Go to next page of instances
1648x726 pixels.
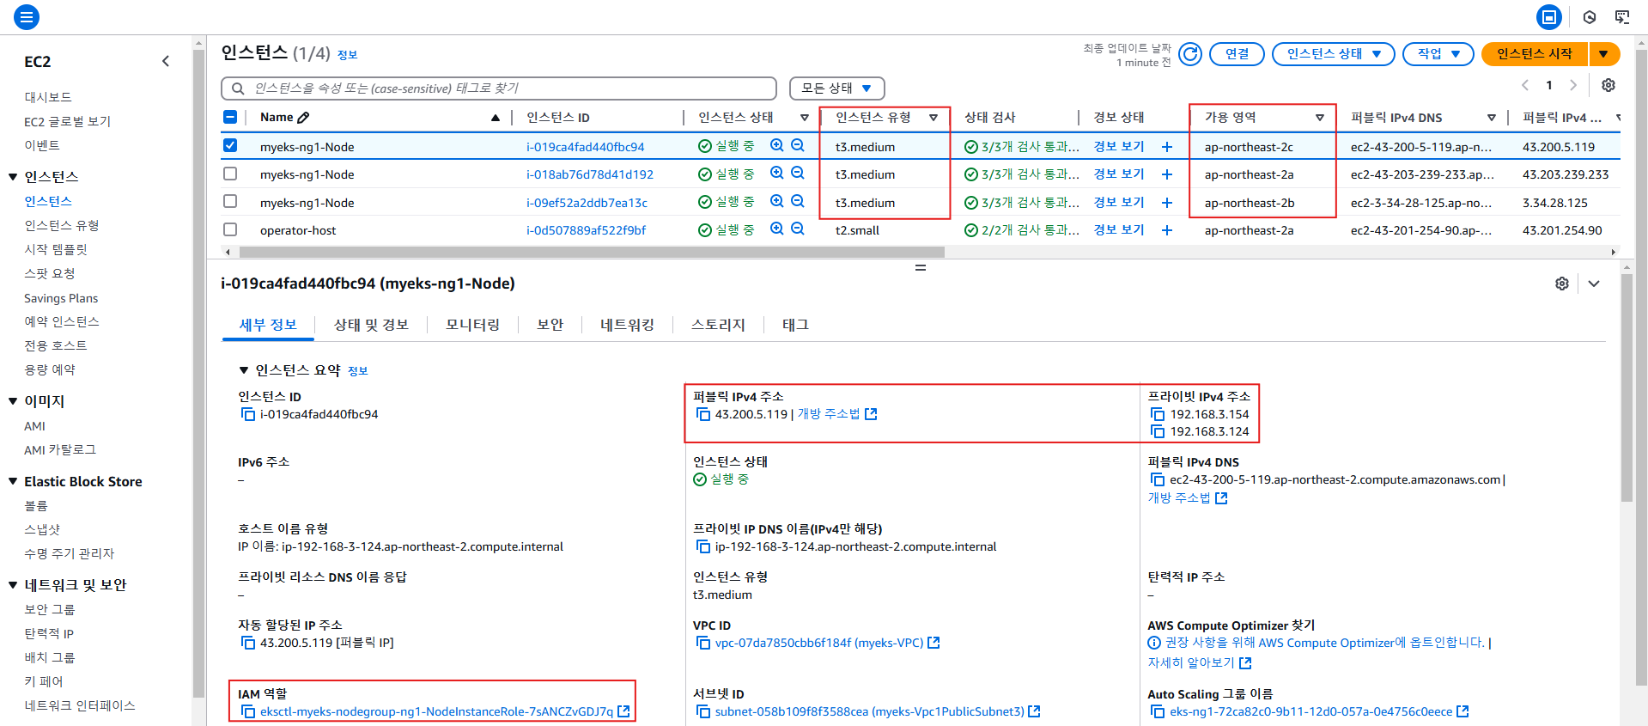pos(1573,85)
